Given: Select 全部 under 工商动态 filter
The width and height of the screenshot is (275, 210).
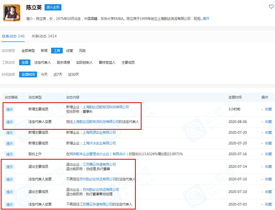Looking at the screenshot, I should [25, 62].
